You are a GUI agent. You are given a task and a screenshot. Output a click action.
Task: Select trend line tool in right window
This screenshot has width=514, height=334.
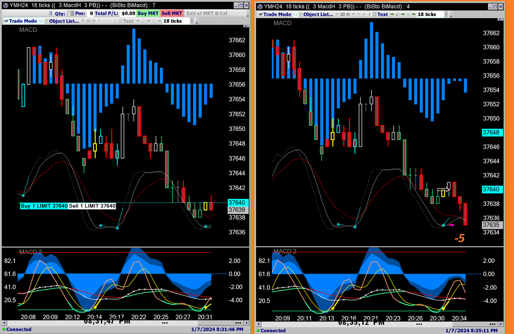click(x=359, y=14)
